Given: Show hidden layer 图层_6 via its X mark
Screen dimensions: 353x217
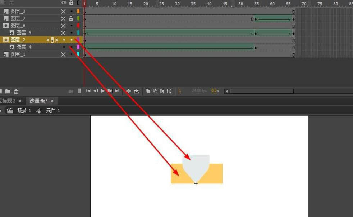Looking at the screenshot, I should 63,26.
